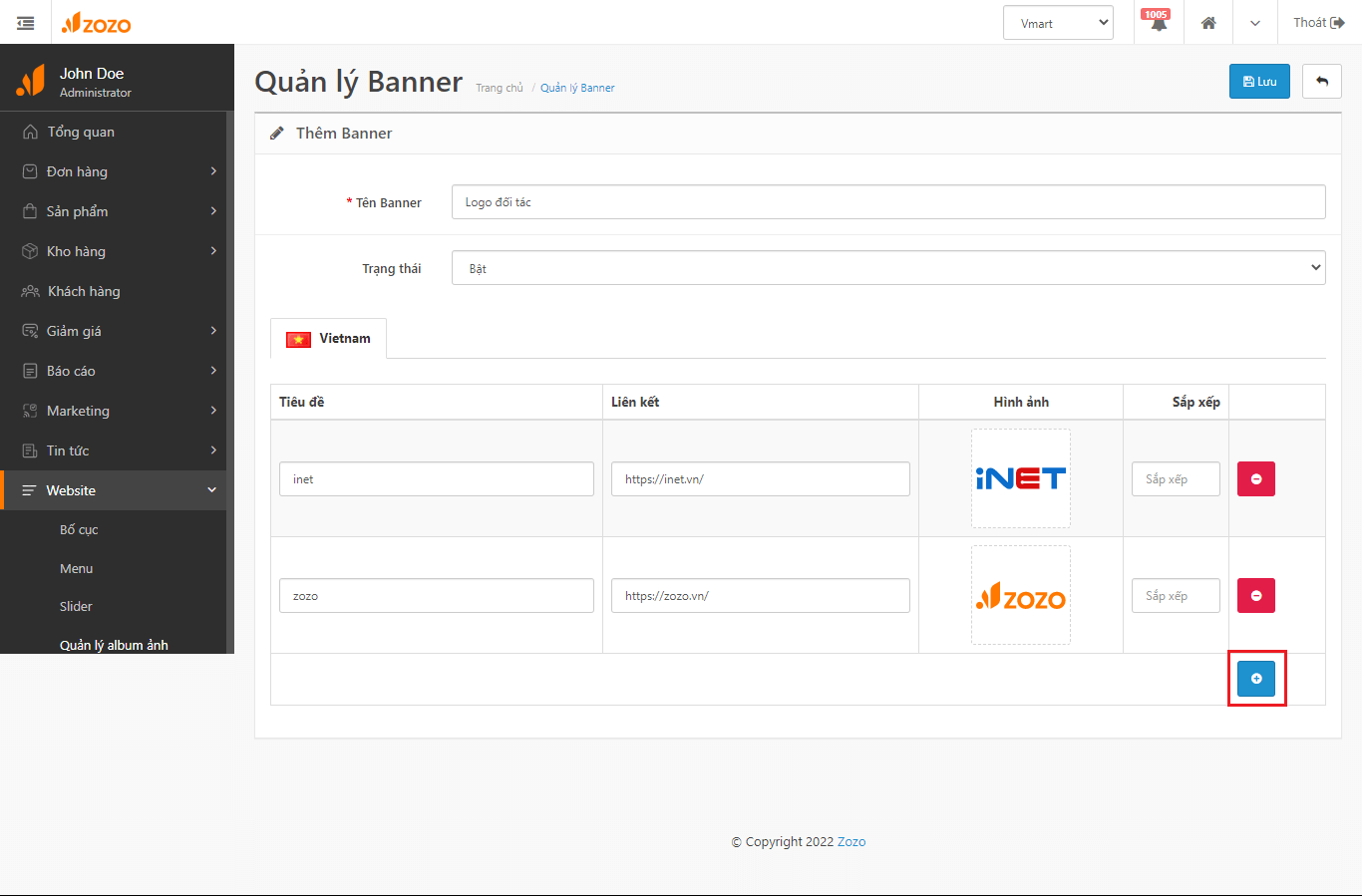Click the John Doe avatar logo
Viewport: 1362px width, 896px height.
pyautogui.click(x=31, y=80)
